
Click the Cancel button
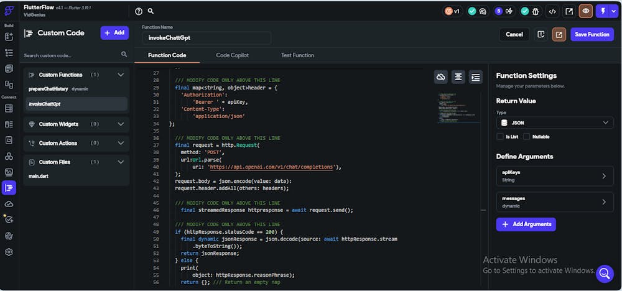point(514,34)
